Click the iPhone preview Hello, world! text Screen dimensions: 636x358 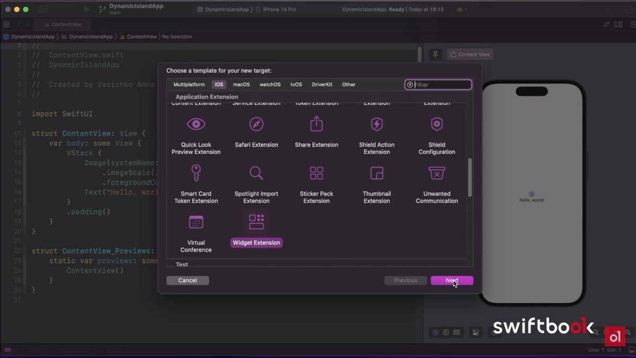tap(532, 200)
